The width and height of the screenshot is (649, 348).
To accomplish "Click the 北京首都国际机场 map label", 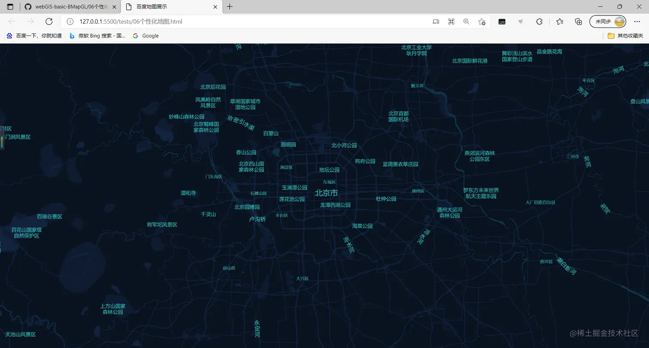I will [398, 116].
